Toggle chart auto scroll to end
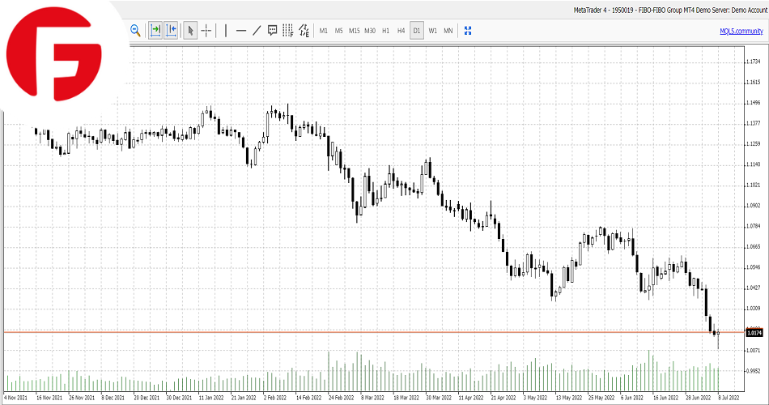Image resolution: width=769 pixels, height=405 pixels. [154, 31]
